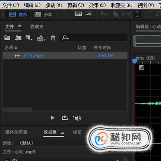
Task: Switch to the 收藏夹 panel tab
Action: 37,27
